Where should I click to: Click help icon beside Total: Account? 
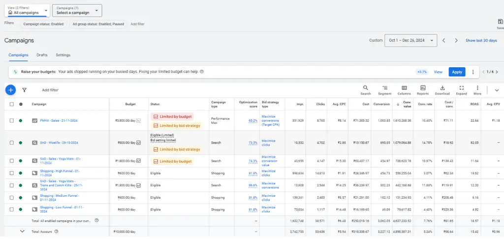coord(56,231)
